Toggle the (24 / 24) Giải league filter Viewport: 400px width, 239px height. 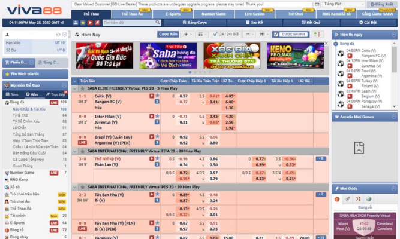[x=226, y=34]
